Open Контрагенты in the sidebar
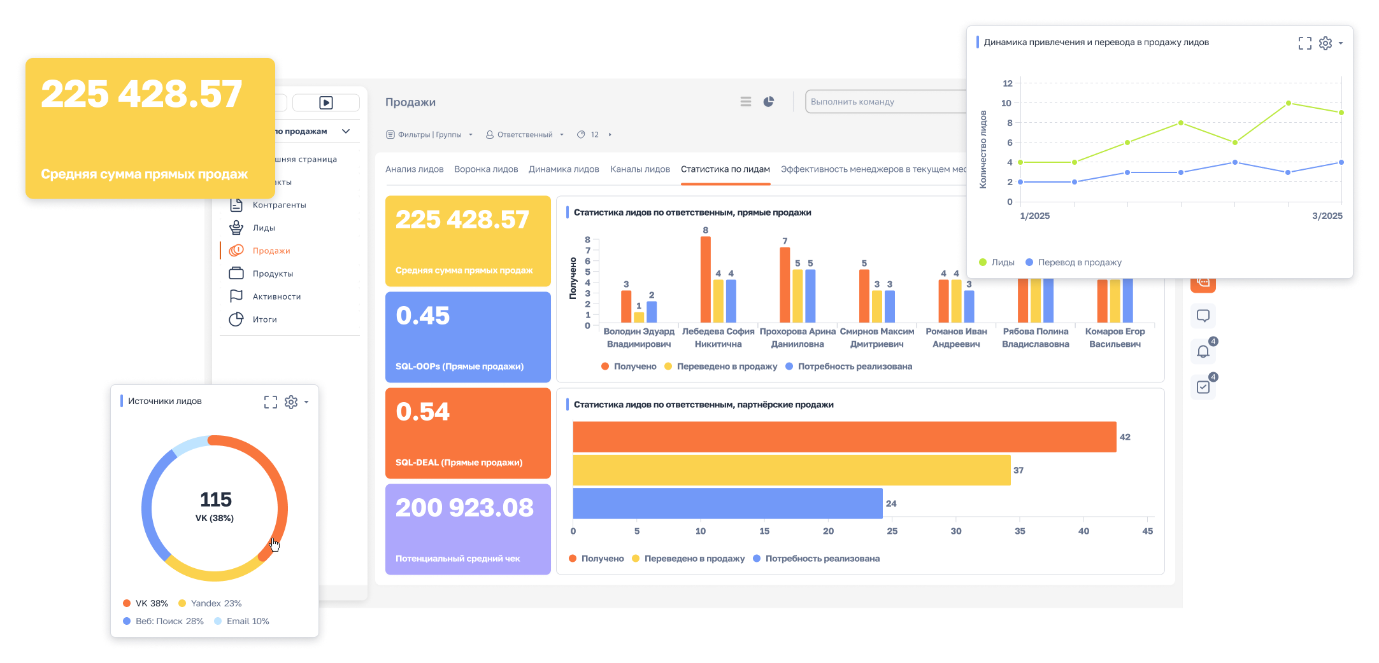Screen dimensions: 1379x663 279,205
